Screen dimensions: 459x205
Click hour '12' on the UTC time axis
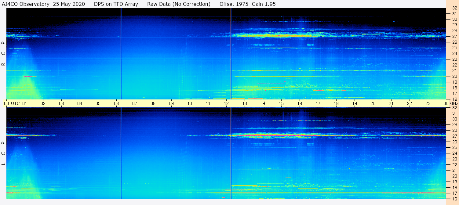(x=226, y=103)
